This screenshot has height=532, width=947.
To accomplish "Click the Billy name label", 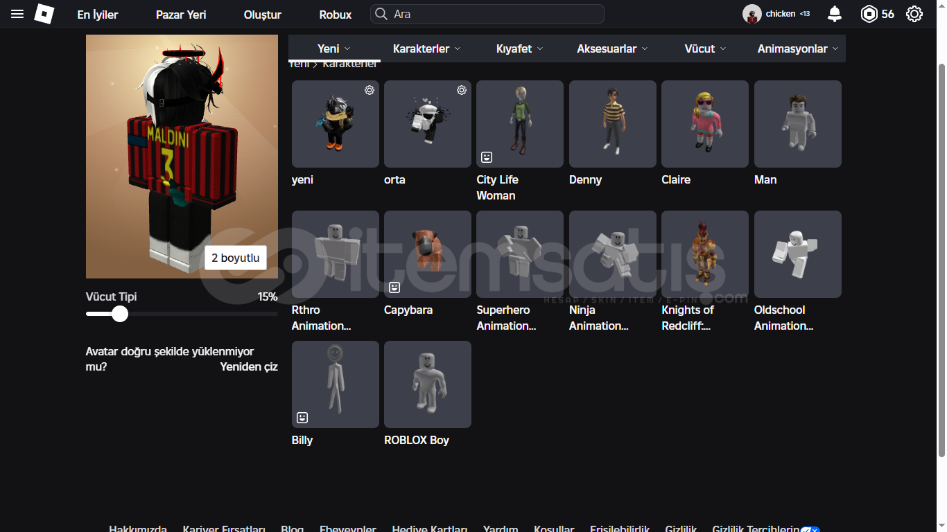I will 302,440.
